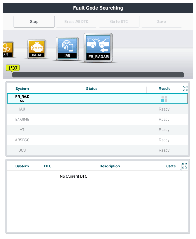
Task: Click the Go to DTC button
Action: pyautogui.click(x=119, y=22)
